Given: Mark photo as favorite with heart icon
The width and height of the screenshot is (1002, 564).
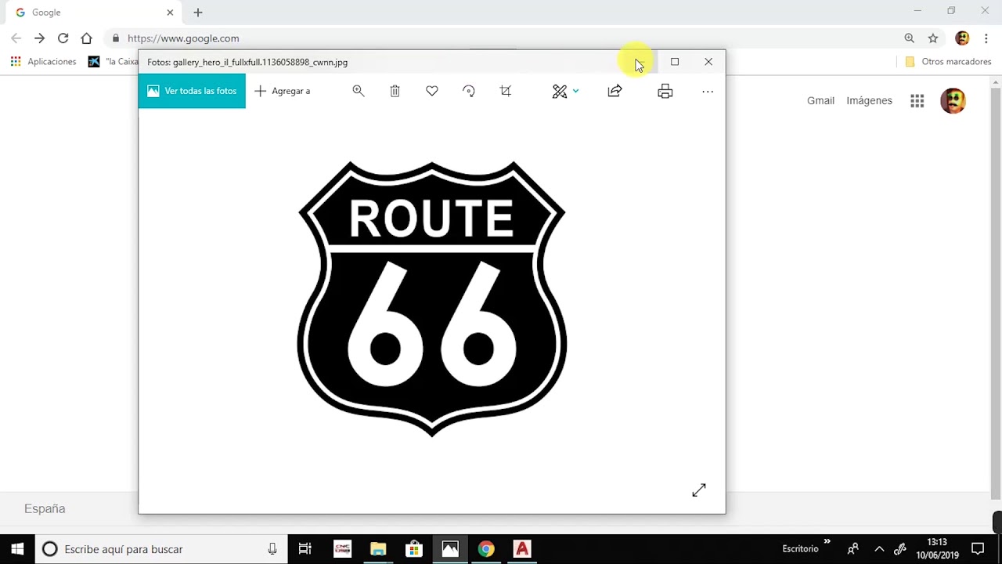Looking at the screenshot, I should point(432,91).
